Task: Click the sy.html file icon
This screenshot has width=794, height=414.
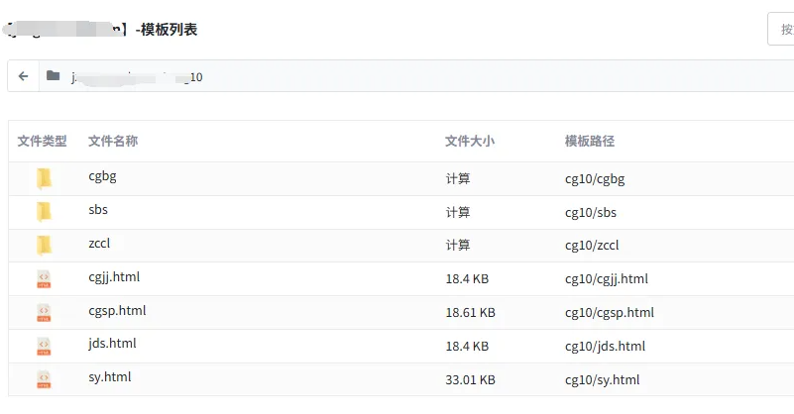Action: tap(44, 378)
